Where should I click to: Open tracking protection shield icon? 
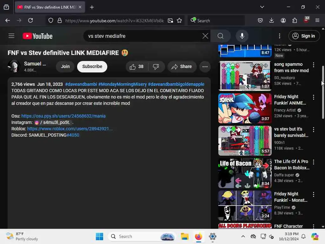pyautogui.click(x=51, y=20)
